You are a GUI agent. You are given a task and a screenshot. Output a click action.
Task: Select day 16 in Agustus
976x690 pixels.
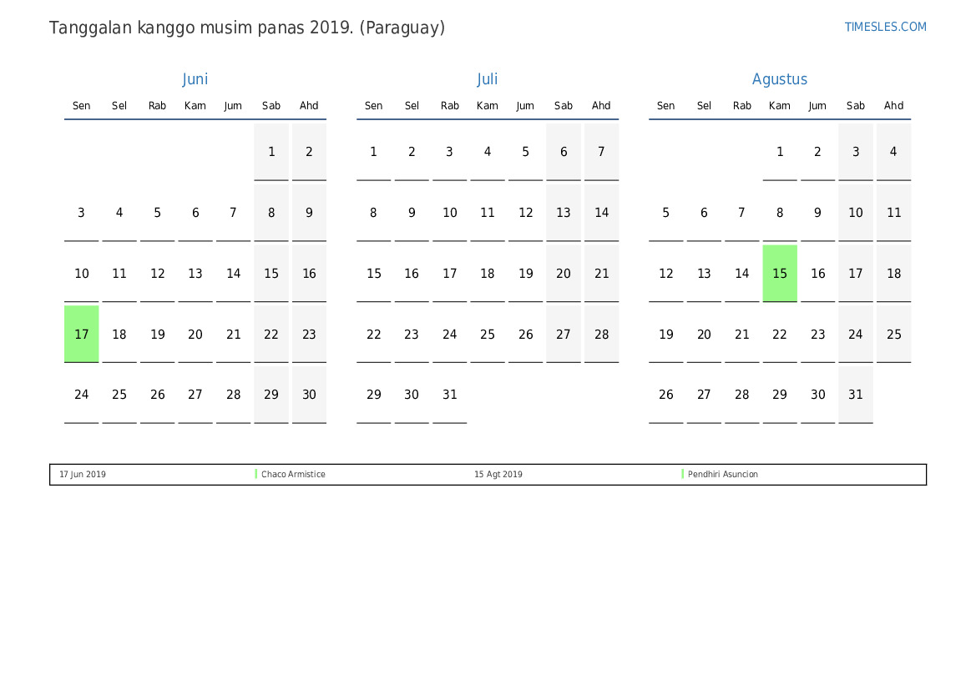click(x=818, y=273)
